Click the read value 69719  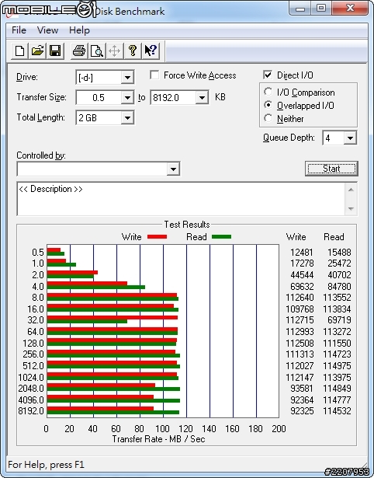[339, 320]
